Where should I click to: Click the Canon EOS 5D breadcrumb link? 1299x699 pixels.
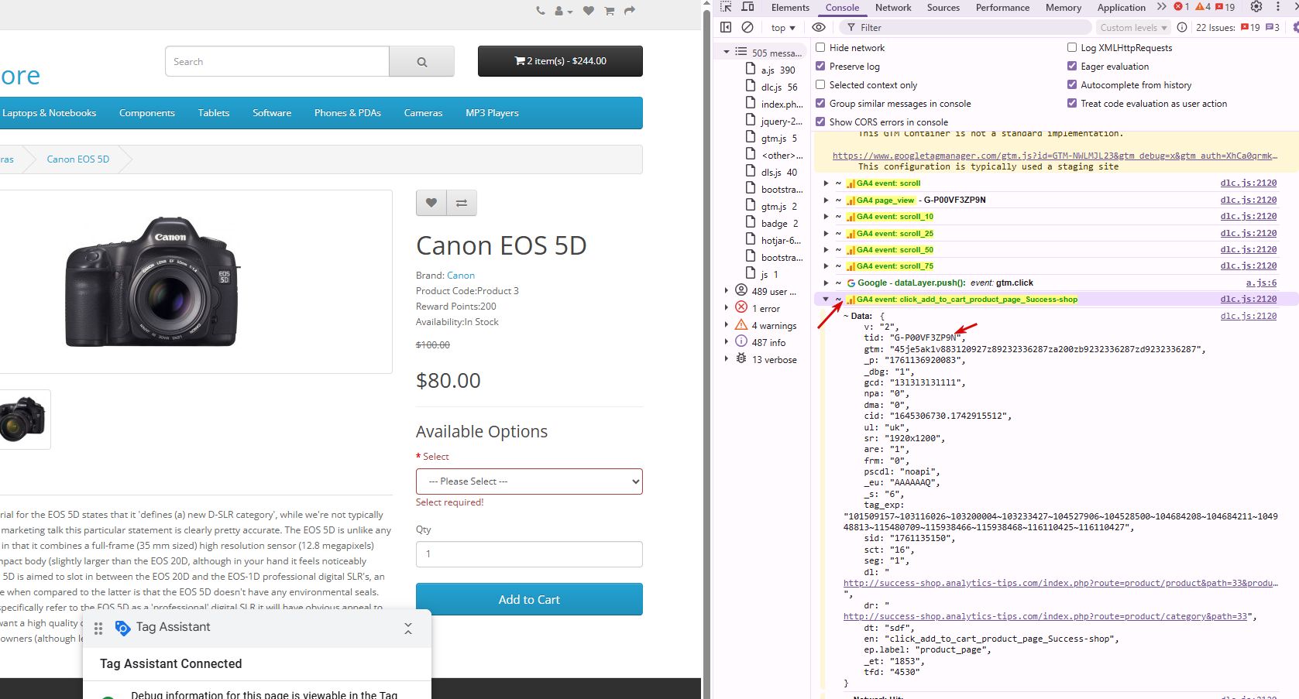click(x=78, y=159)
